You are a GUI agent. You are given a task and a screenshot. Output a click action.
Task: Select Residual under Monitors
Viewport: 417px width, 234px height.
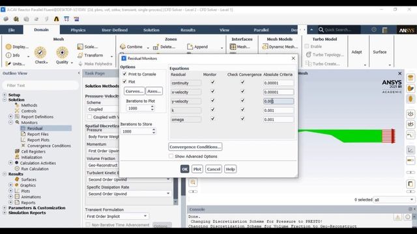point(35,129)
